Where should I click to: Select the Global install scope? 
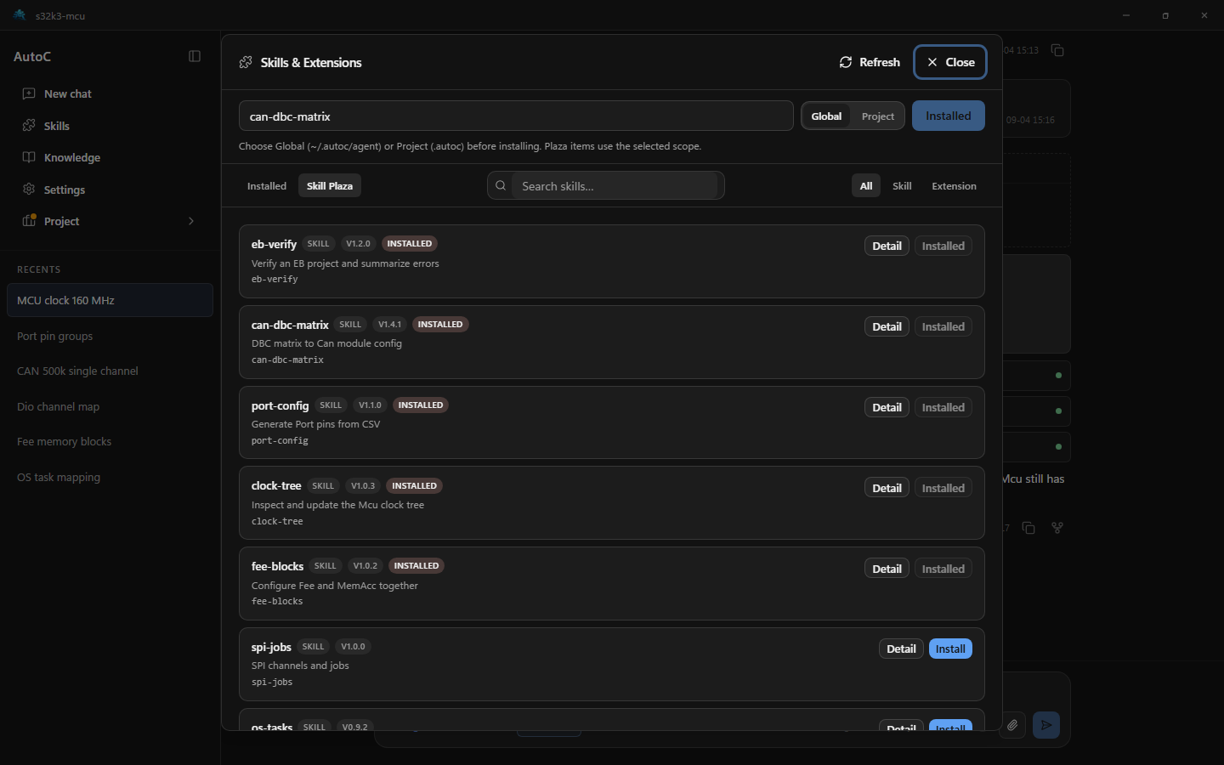826,116
